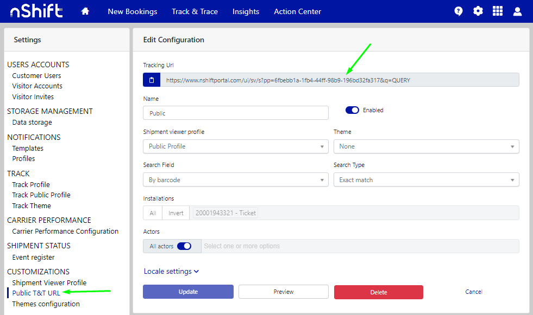533x315 pixels.
Task: Toggle the Enabled switch off
Action: click(x=352, y=110)
